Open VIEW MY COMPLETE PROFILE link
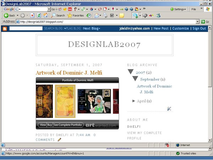213x160 pixels. pyautogui.click(x=144, y=135)
